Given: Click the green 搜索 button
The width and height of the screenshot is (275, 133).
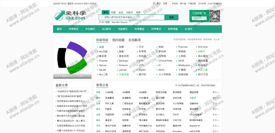Looking at the screenshot, I should (x=172, y=17).
